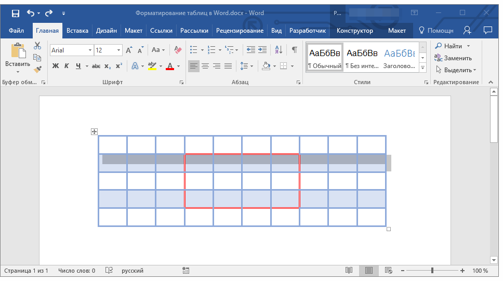Click the zoom slider handle
503x281 pixels.
click(x=432, y=271)
